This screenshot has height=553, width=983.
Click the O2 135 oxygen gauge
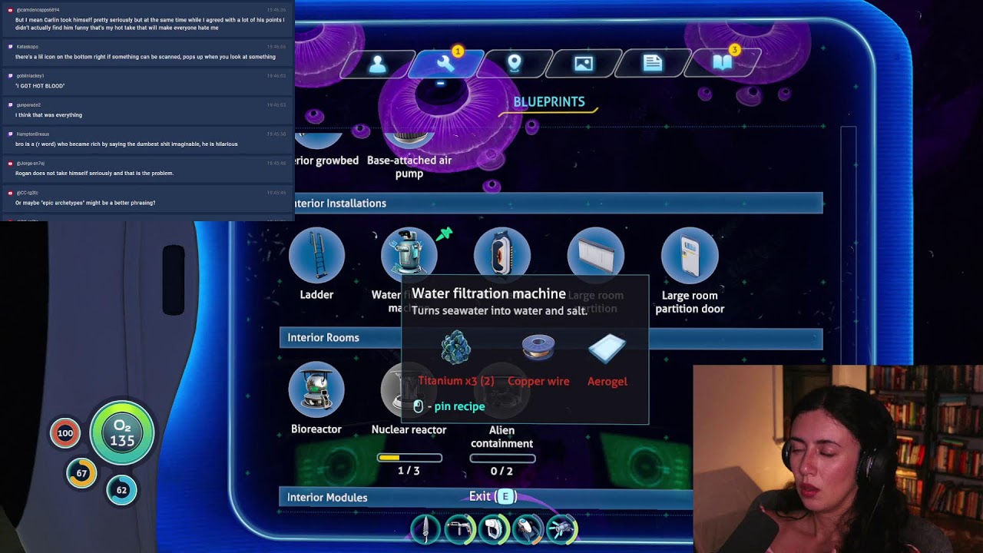click(x=122, y=433)
